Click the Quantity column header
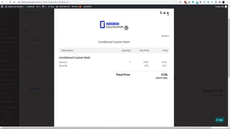This screenshot has width=230, height=129. (x=126, y=51)
